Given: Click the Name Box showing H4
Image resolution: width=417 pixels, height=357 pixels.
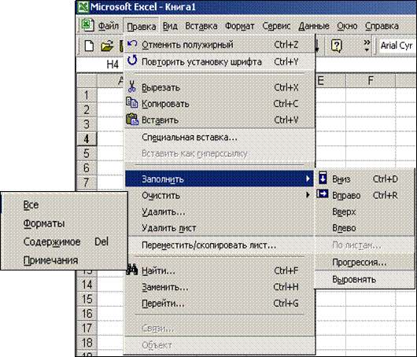Looking at the screenshot, I should tap(101, 64).
